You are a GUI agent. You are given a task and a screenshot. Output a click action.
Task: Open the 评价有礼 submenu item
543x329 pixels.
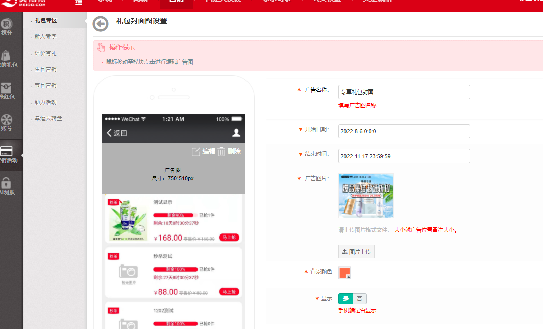(45, 53)
